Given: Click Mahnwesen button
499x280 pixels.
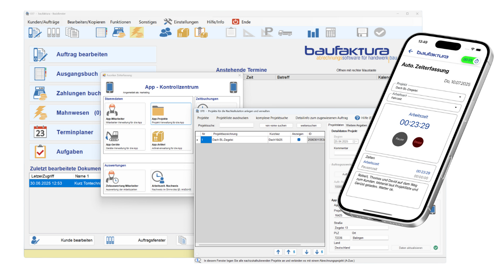Looking at the screenshot, I should pyautogui.click(x=66, y=113).
